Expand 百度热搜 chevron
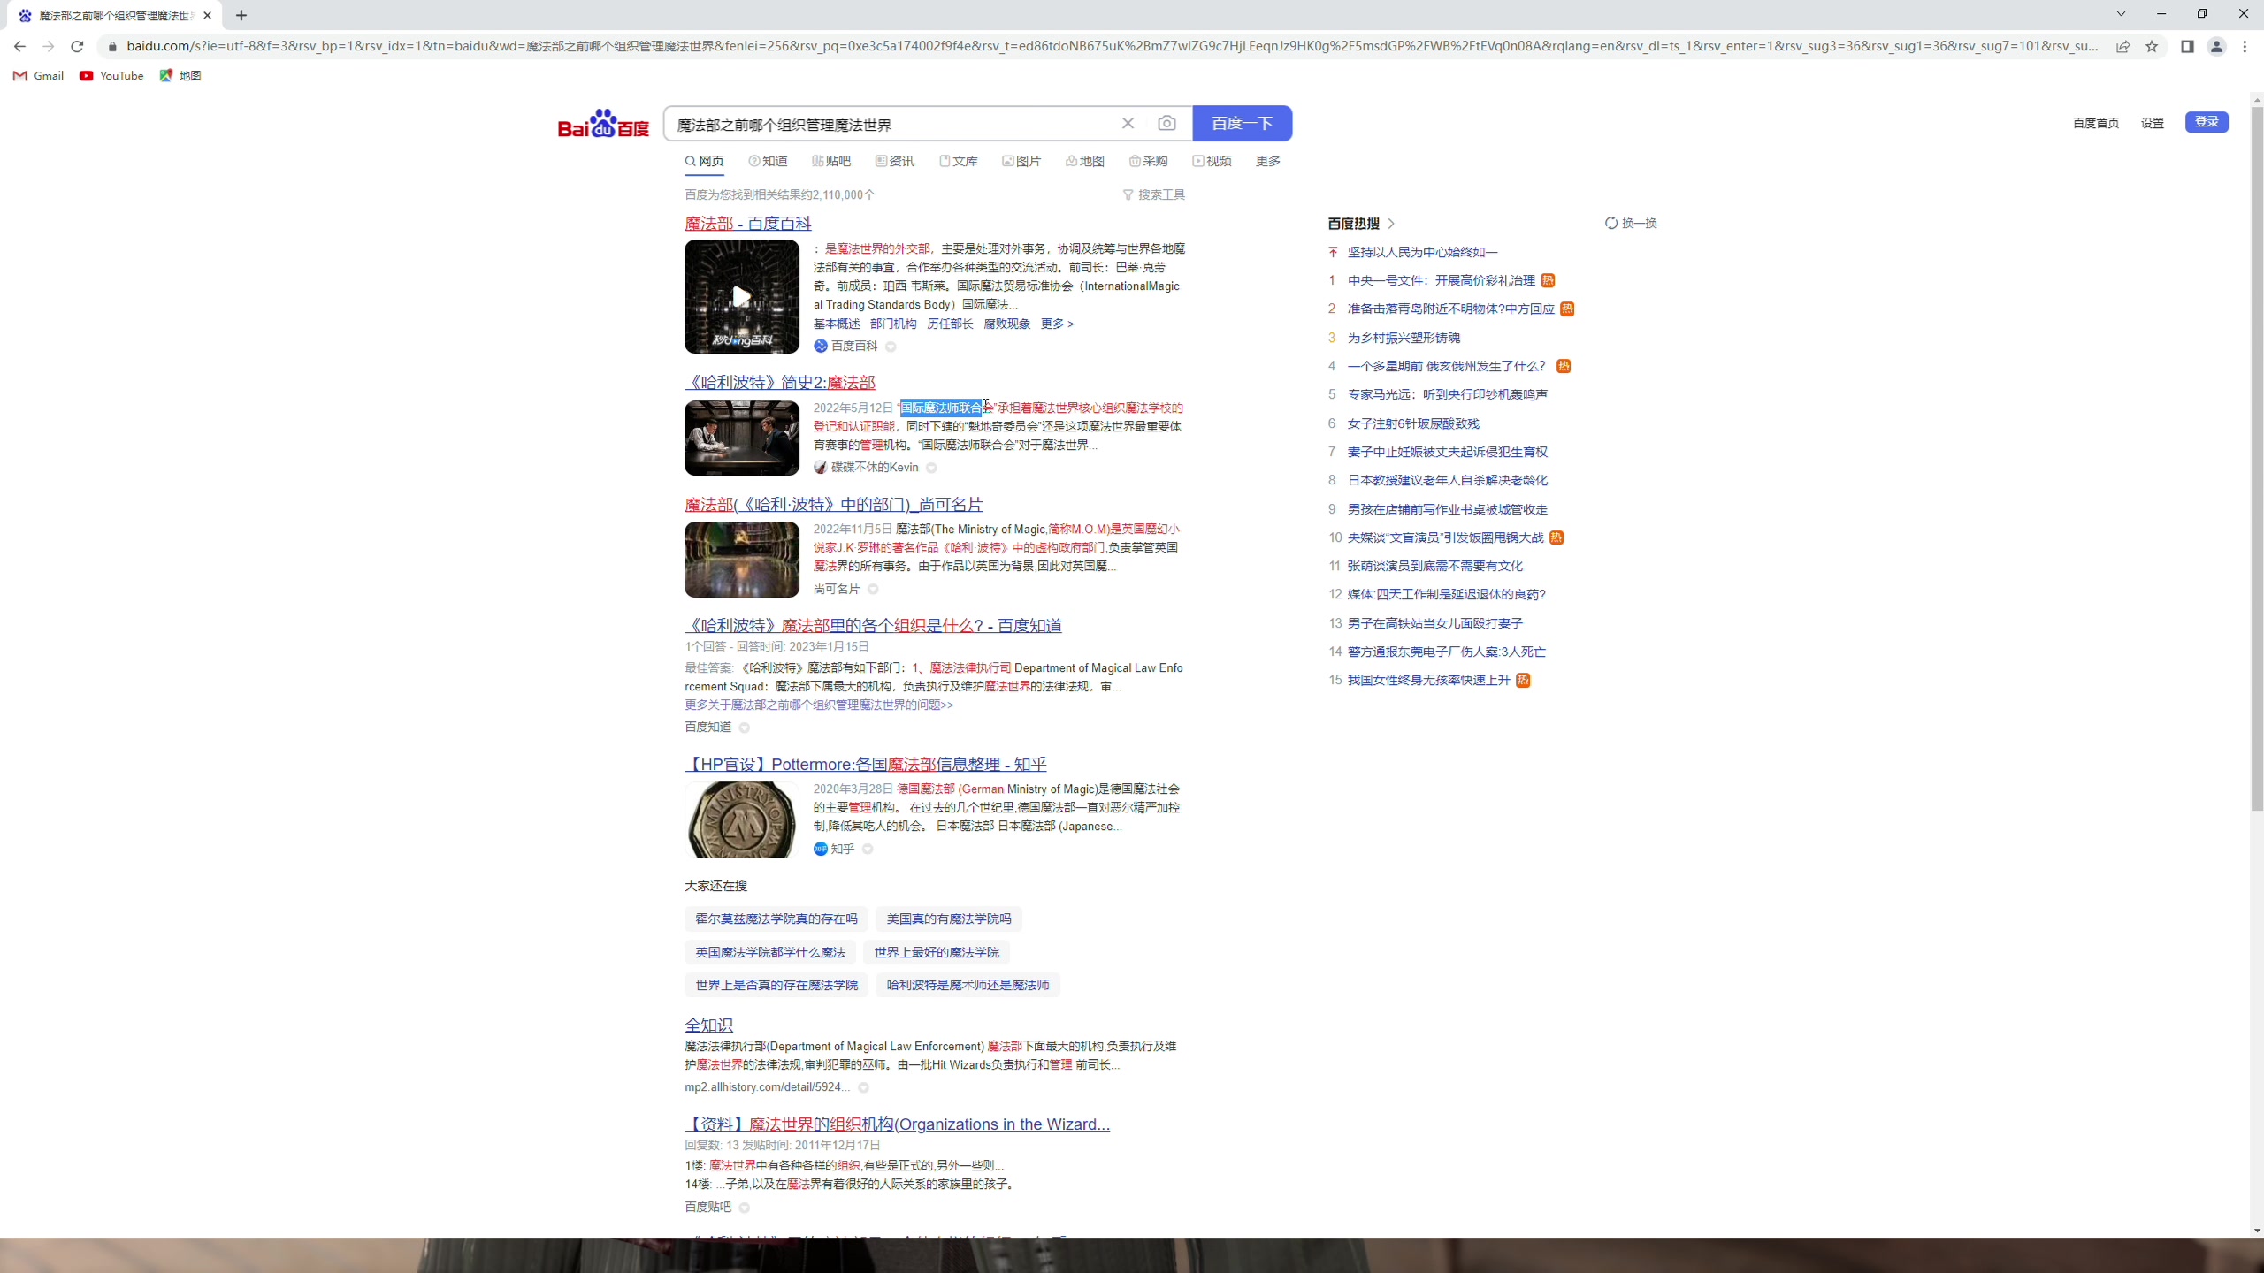Image resolution: width=2264 pixels, height=1273 pixels. coord(1391,224)
